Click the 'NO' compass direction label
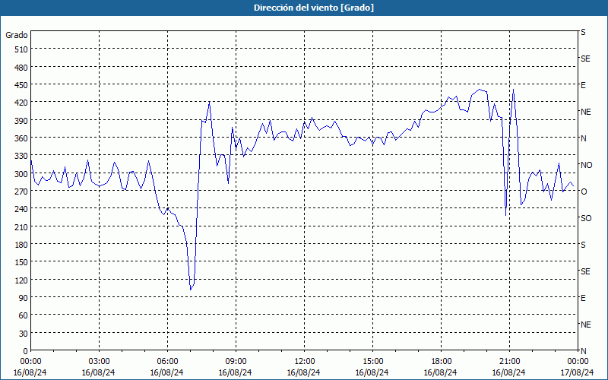 [587, 165]
